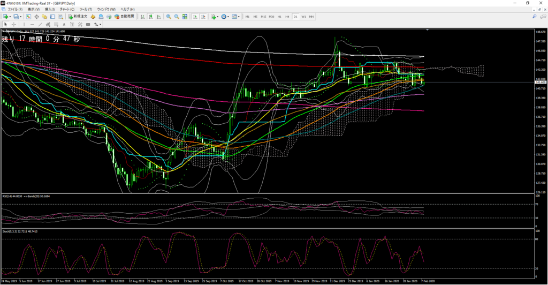Show the Market Watch panel
This screenshot has width=548, height=285.
pos(28,17)
